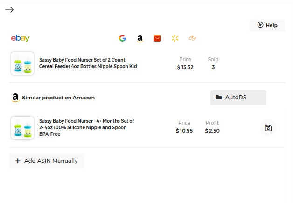This screenshot has height=203, width=293.
Task: Open the eBay Sassy Baby Food Nurser title
Action: (88, 63)
